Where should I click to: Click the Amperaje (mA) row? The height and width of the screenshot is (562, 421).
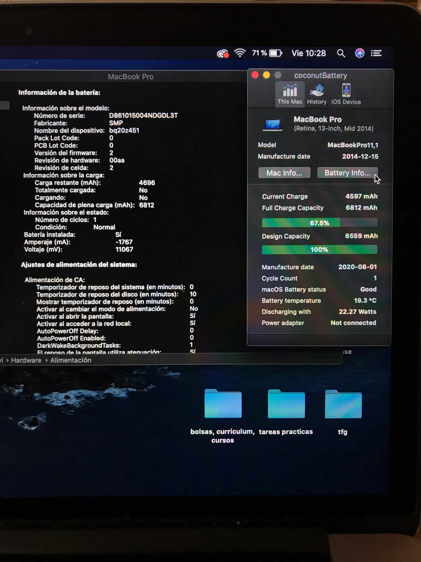click(x=78, y=242)
